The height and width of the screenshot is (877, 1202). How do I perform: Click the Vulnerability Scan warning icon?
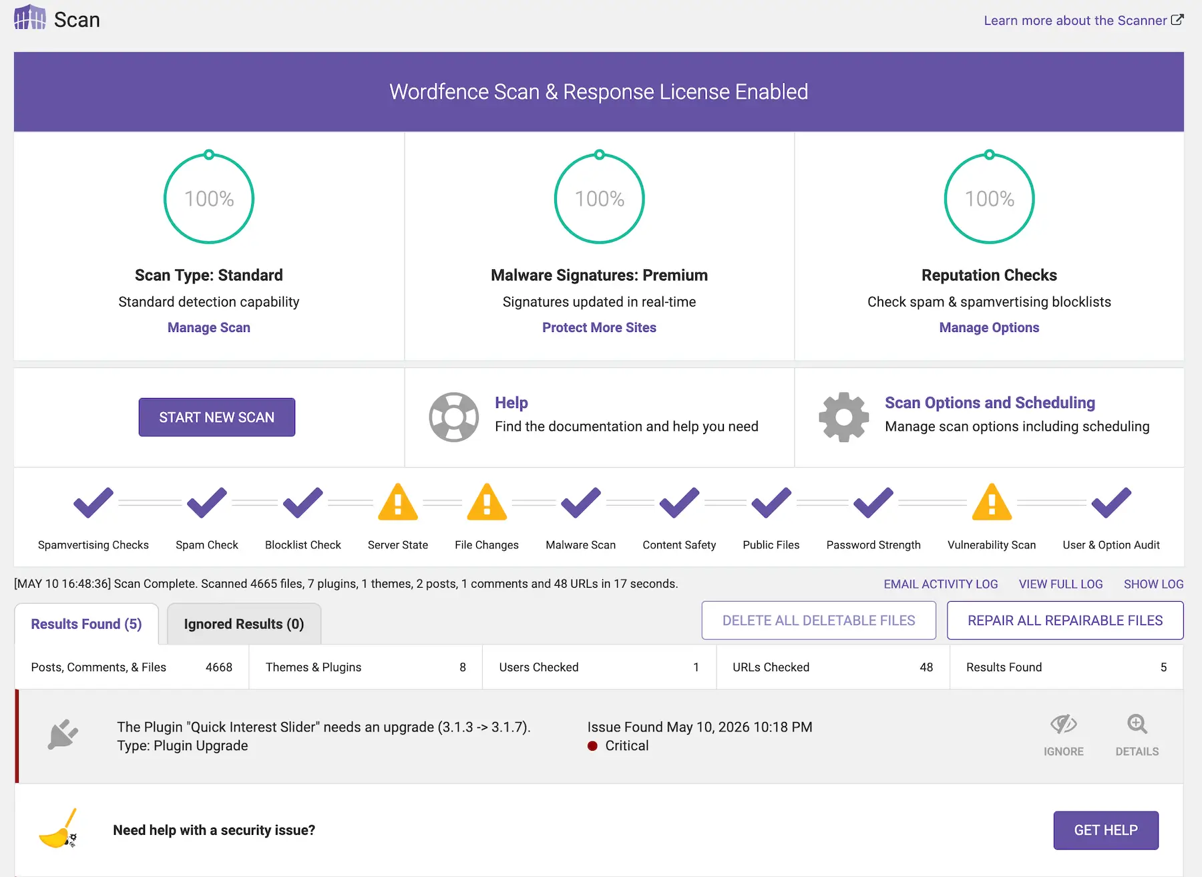tap(992, 502)
